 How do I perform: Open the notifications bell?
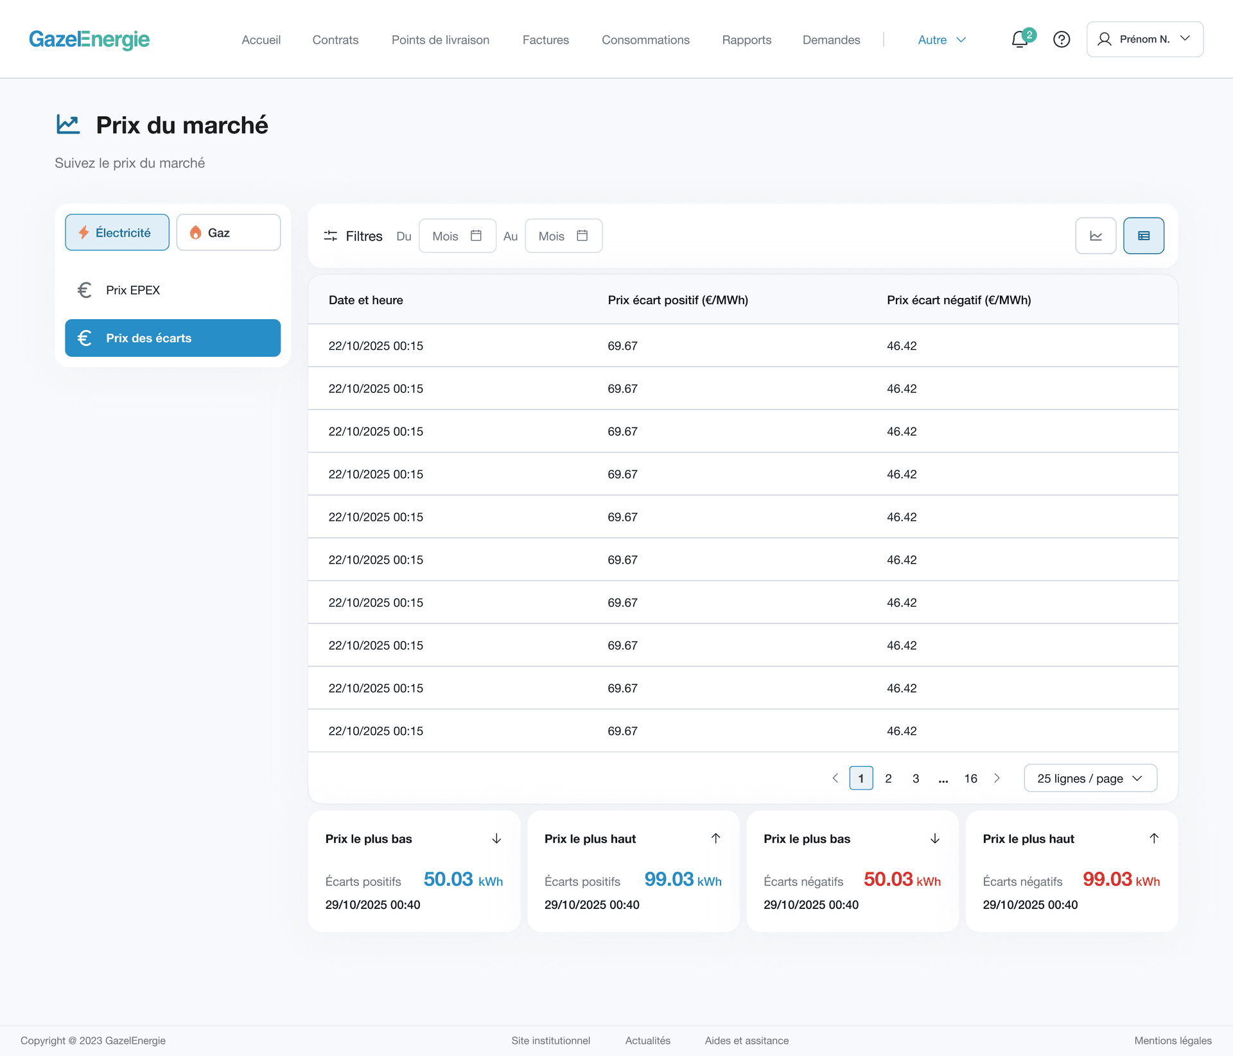1019,40
